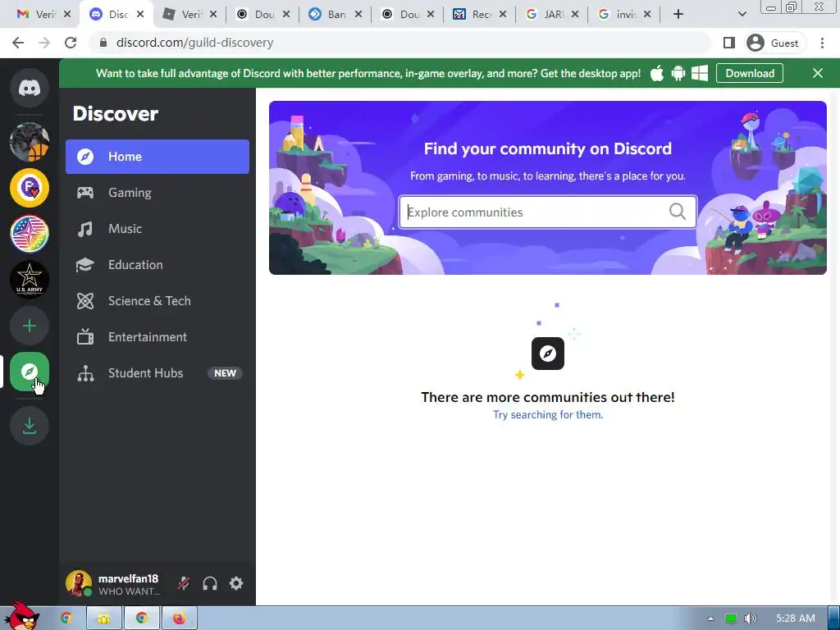Click the discord.com address bar
Viewport: 840px width, 630px height.
(399, 43)
